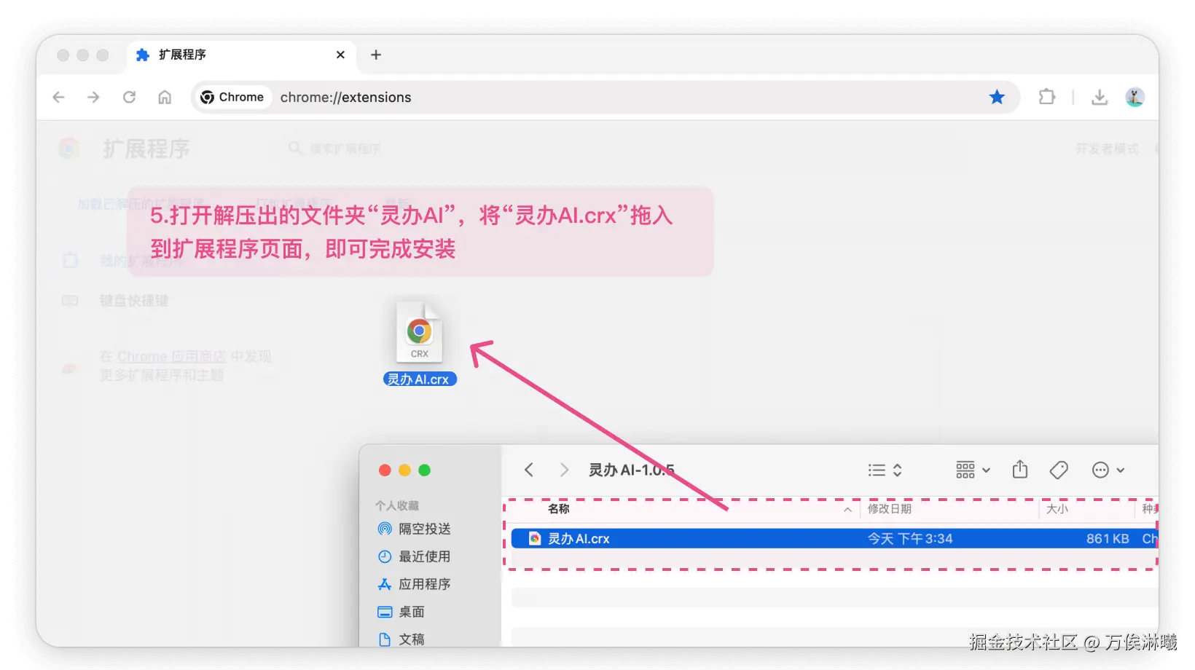Switch to the 扩展程序 browser tab
This screenshot has height=670, width=1195.
[182, 55]
